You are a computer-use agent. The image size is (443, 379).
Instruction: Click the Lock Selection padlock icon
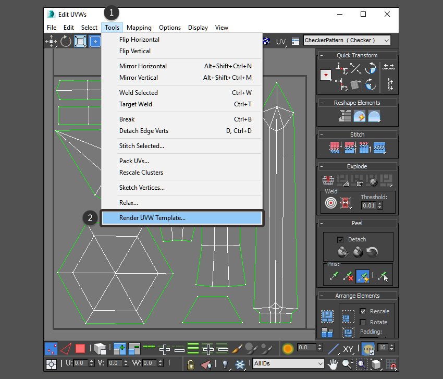tap(191, 364)
